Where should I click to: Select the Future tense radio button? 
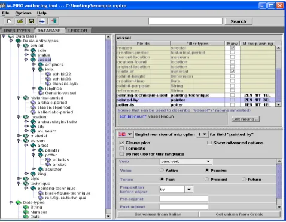[x=244, y=180]
